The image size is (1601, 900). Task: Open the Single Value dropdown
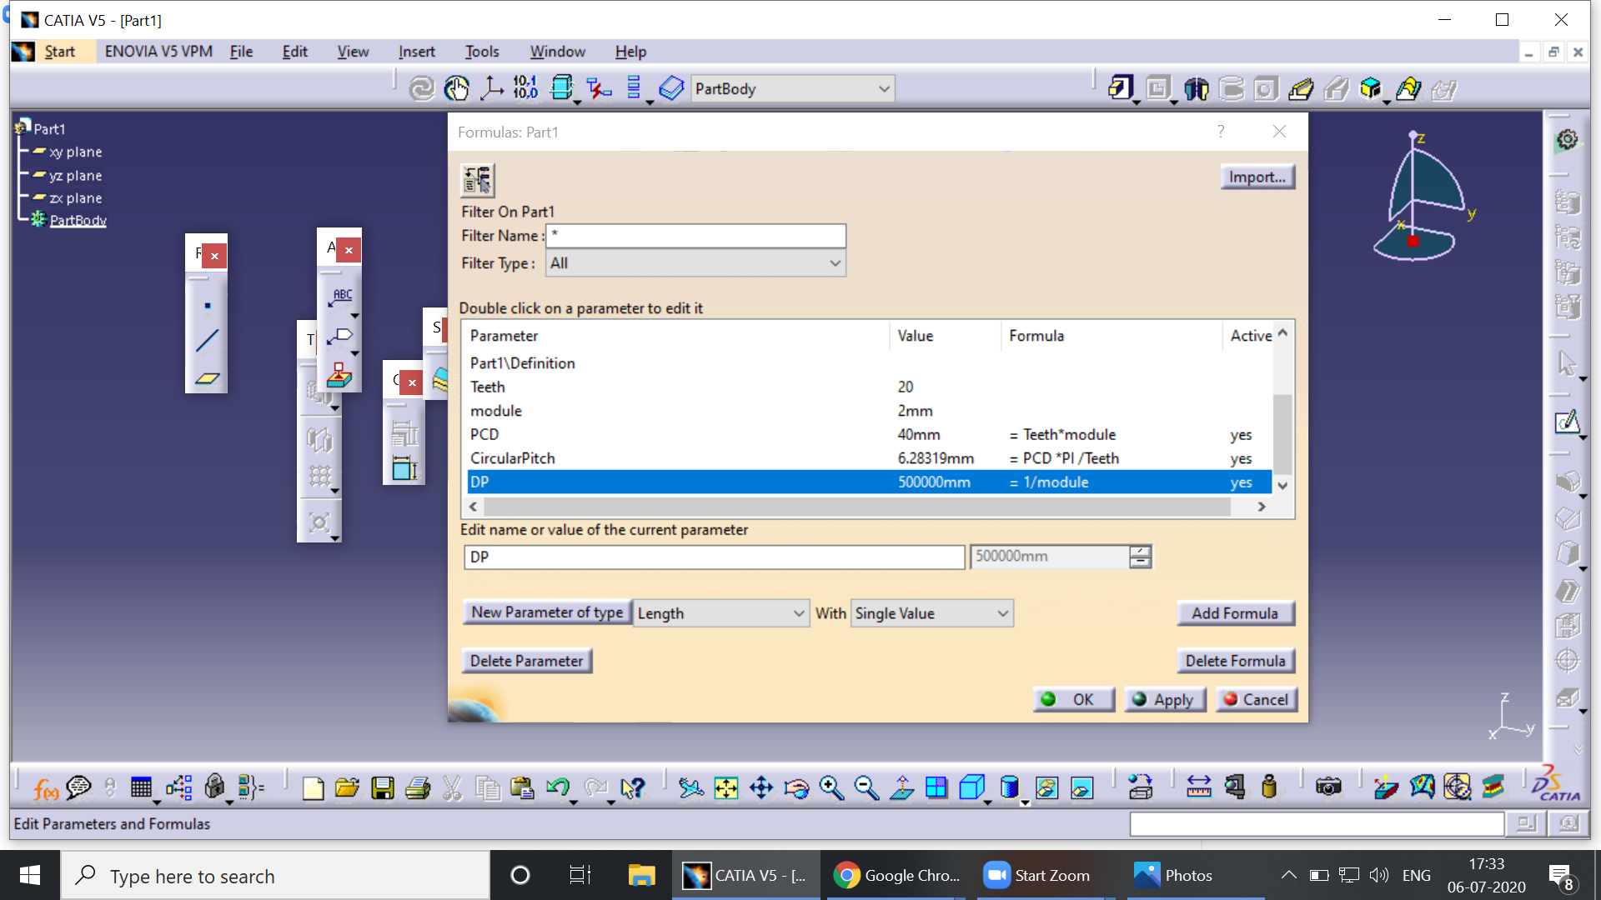931,614
